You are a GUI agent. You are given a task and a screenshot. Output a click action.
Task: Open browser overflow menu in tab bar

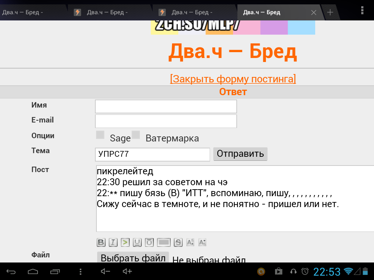362,11
